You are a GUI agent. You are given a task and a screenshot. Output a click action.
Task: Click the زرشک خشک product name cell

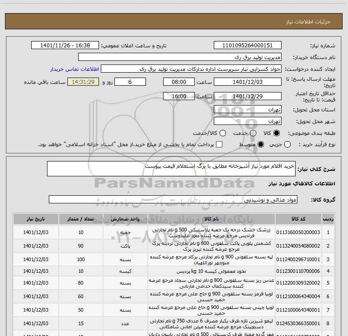click(x=212, y=233)
